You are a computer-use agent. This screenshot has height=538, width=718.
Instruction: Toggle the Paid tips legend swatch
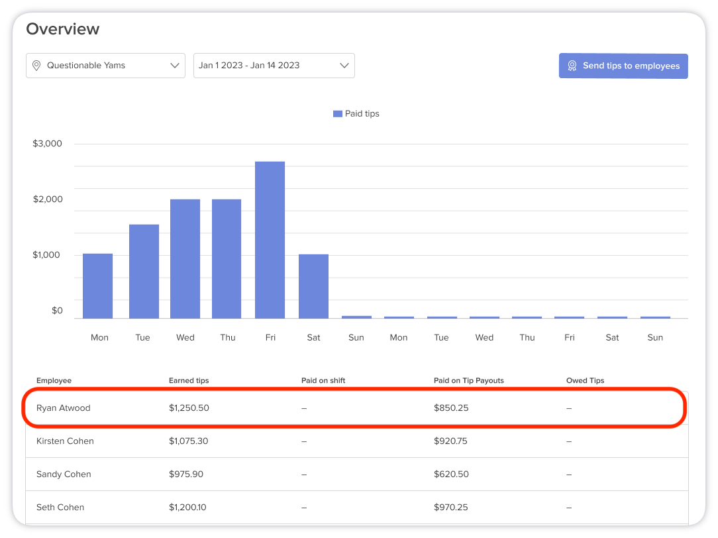pos(337,114)
